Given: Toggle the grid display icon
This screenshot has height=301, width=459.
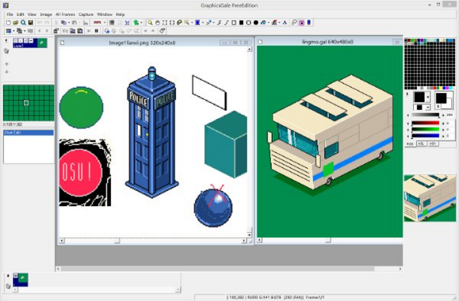Looking at the screenshot, I should pyautogui.click(x=112, y=22).
